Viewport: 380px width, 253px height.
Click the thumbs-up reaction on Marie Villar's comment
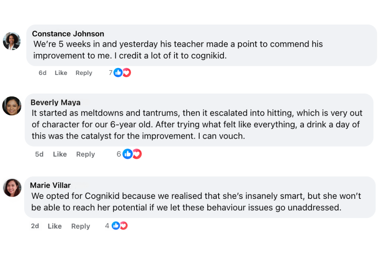116,226
